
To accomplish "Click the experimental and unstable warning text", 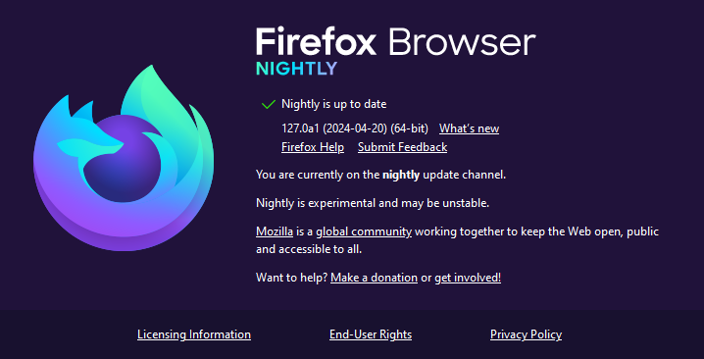I will 373,203.
